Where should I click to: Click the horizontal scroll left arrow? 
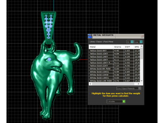coord(90,84)
